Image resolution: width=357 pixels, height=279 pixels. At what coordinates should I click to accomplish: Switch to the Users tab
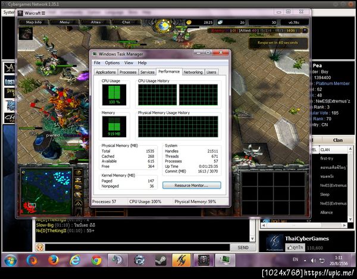point(211,72)
